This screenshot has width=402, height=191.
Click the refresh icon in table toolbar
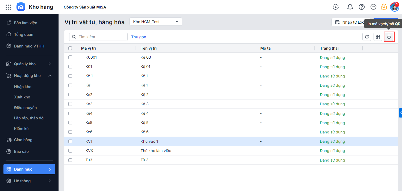tap(367, 37)
